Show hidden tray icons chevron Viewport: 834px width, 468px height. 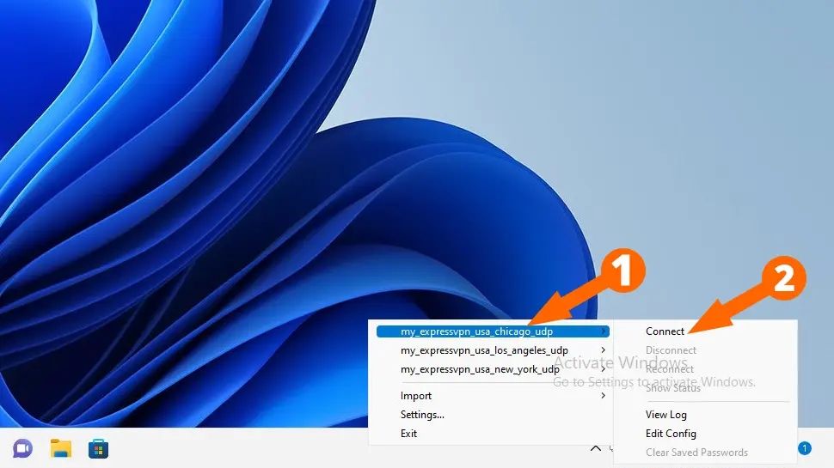[596, 448]
